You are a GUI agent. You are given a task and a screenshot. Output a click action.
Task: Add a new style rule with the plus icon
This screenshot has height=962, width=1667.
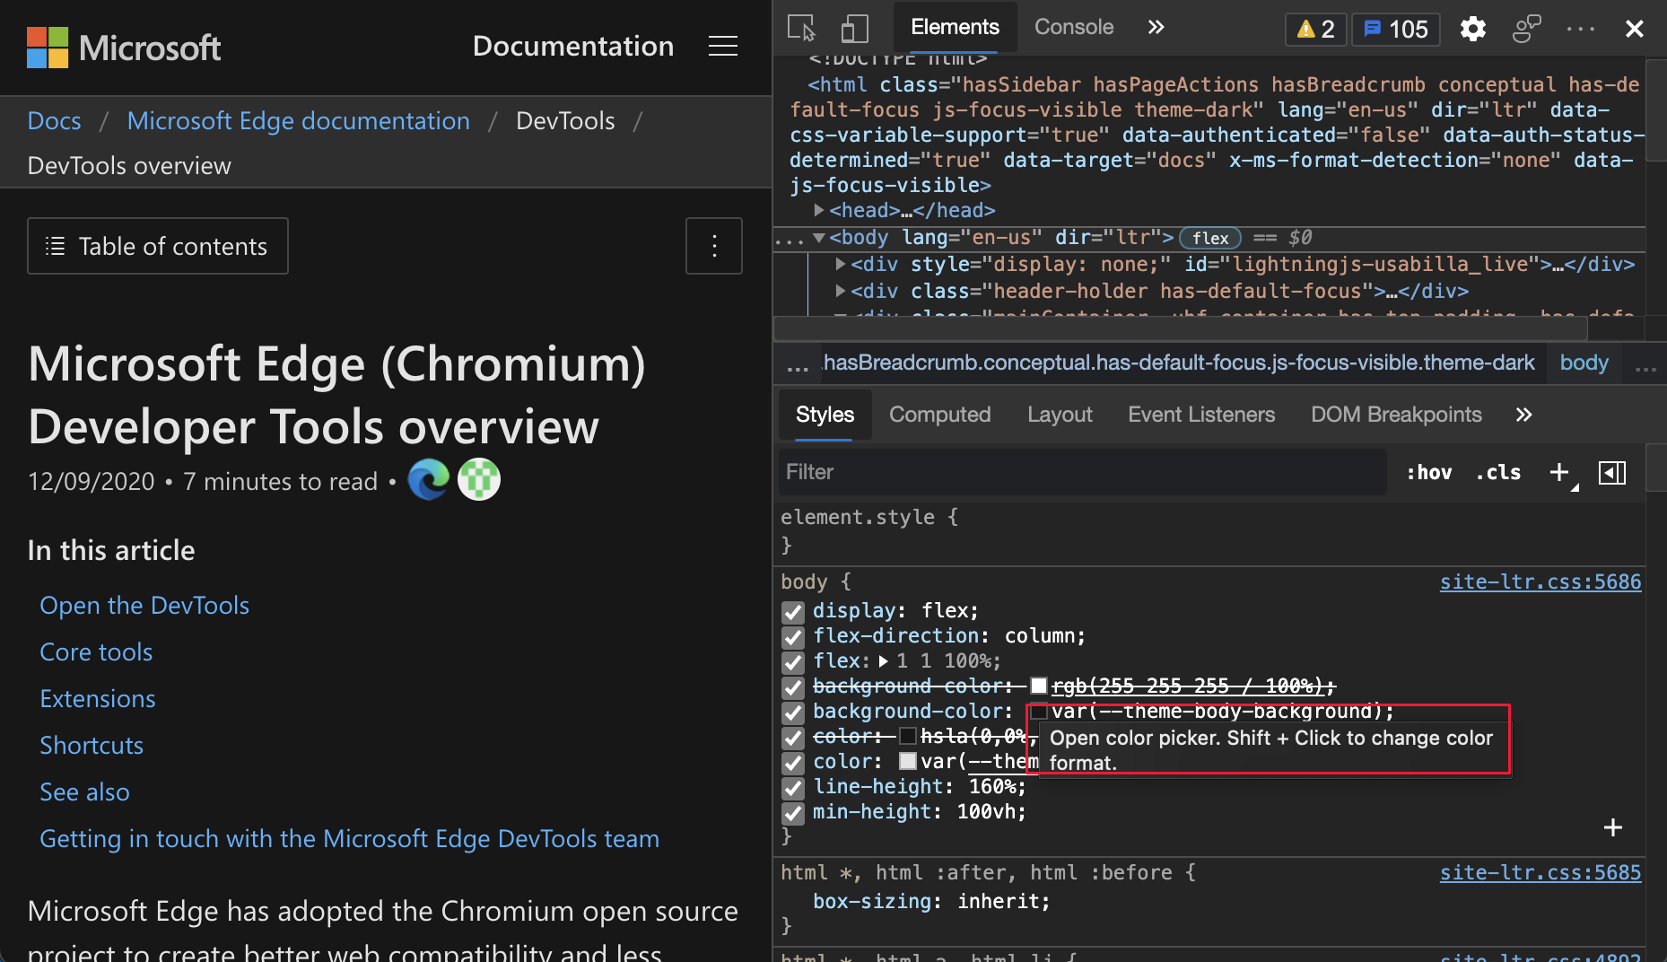[1558, 472]
